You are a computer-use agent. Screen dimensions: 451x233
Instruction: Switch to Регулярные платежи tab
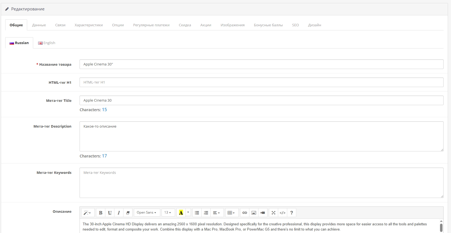coord(151,25)
